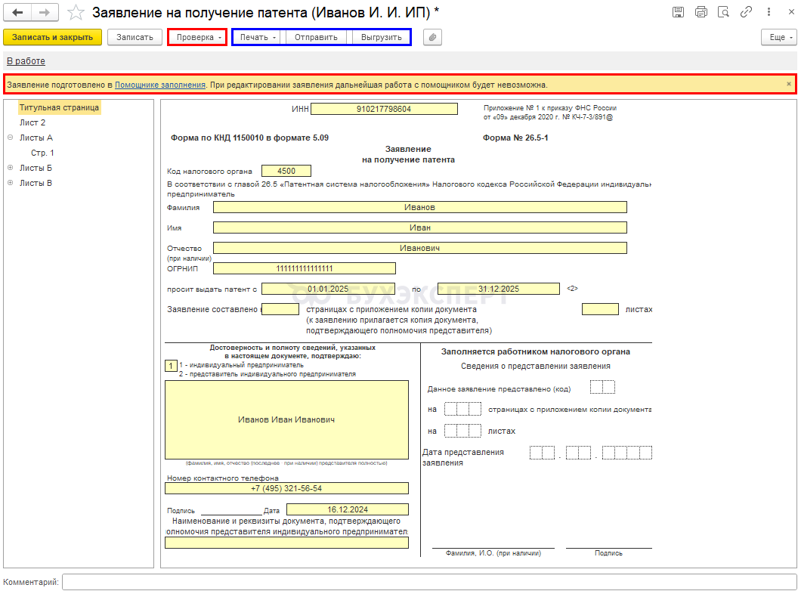Add form to favorites with star icon
Viewport: 798px width, 591px height.
[76, 13]
